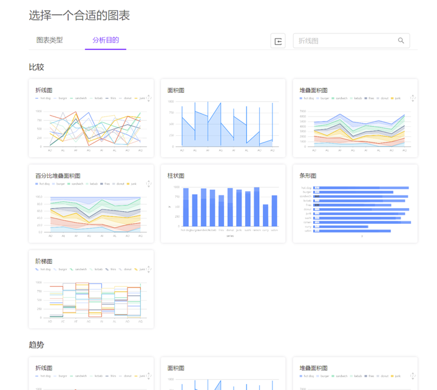Page legend down in 比较 折线图 card
Screen dimensions: 437x390
click(149, 101)
